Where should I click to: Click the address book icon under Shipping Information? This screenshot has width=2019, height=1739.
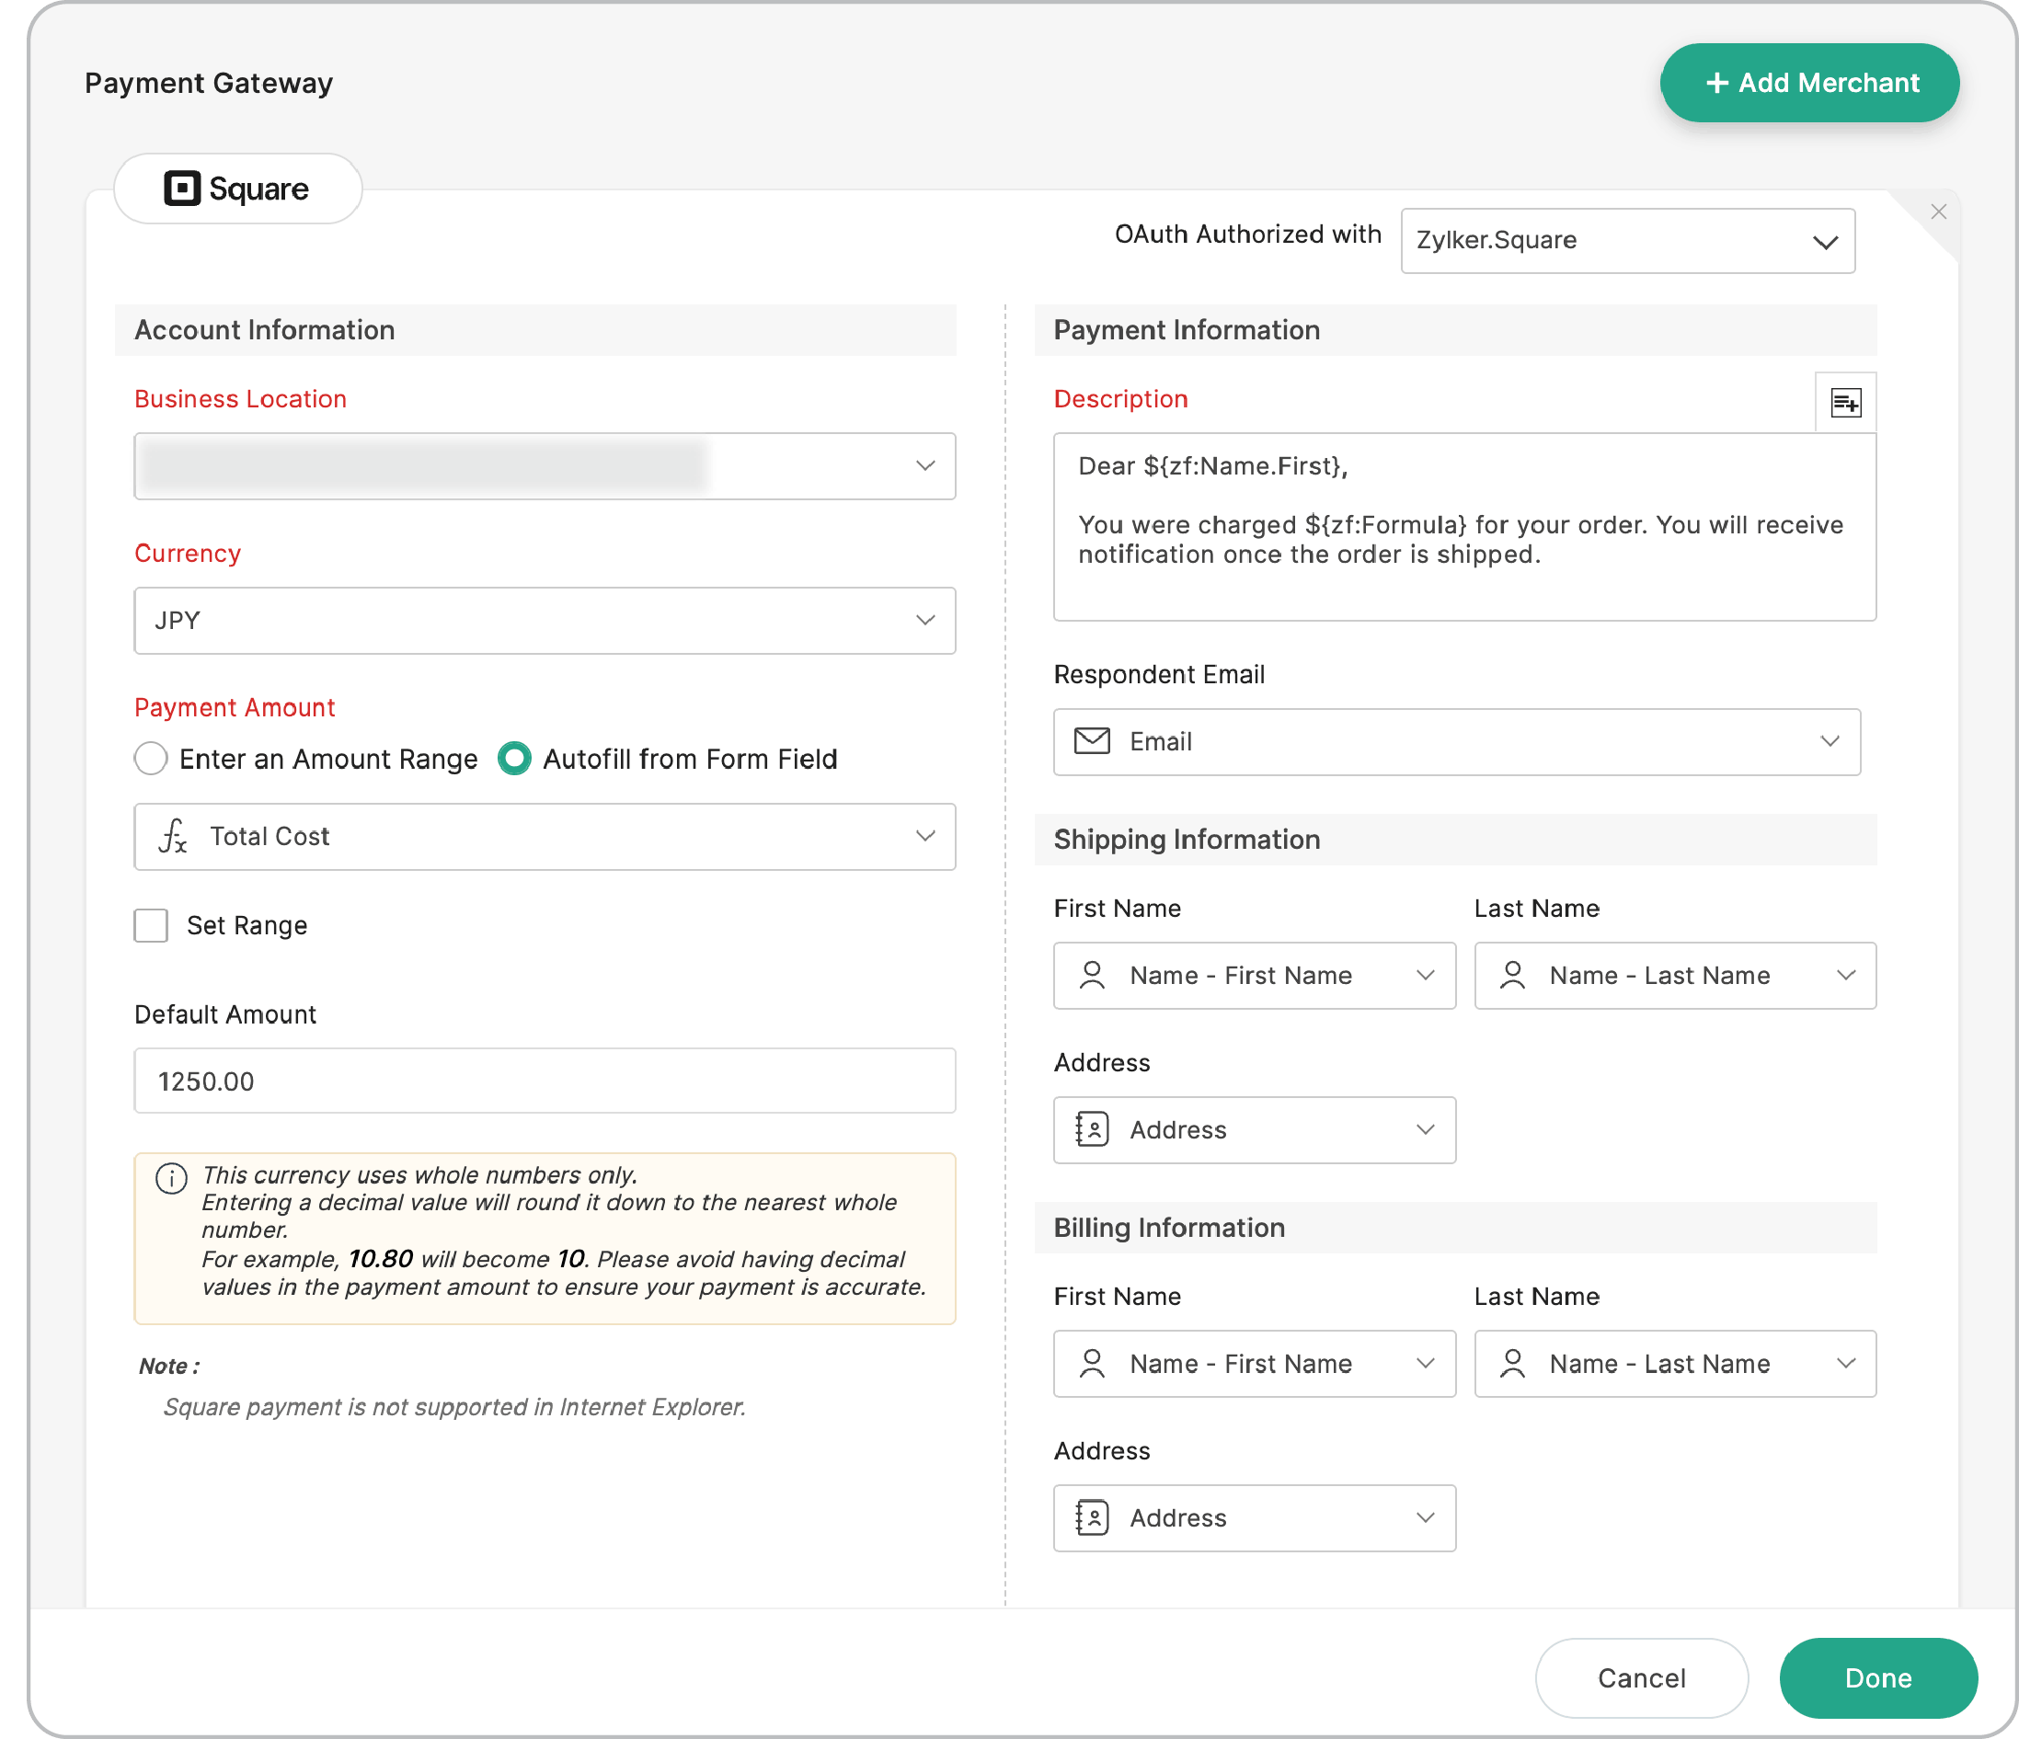(x=1093, y=1129)
